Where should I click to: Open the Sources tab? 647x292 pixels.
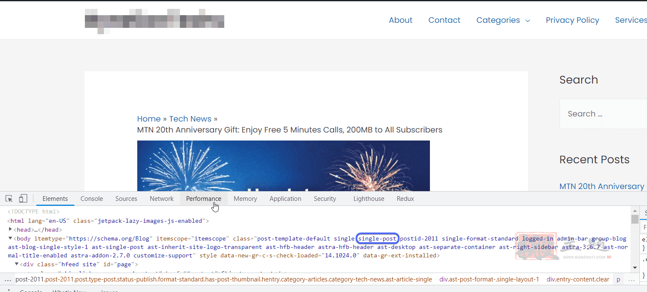pos(126,199)
